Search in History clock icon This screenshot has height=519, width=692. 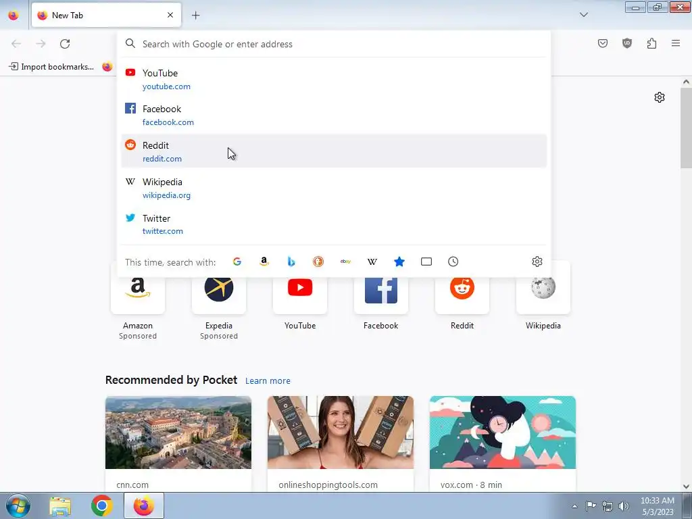[x=453, y=262]
